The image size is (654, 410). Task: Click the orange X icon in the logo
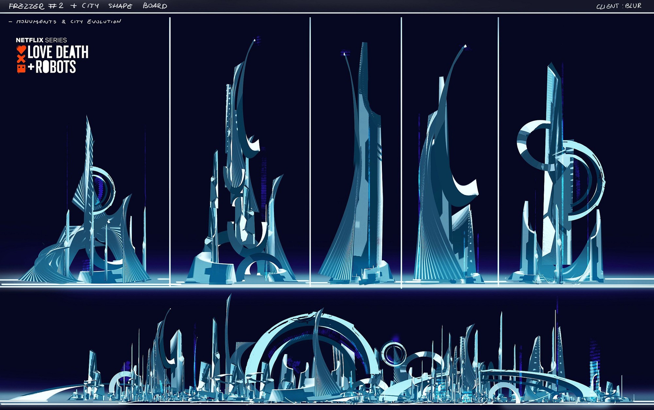point(21,59)
